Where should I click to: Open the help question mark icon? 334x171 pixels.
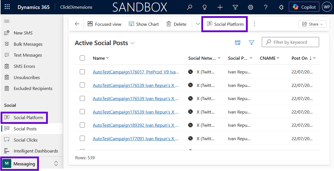pos(266,7)
